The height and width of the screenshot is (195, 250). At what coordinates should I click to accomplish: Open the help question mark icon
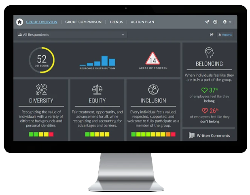point(215,22)
